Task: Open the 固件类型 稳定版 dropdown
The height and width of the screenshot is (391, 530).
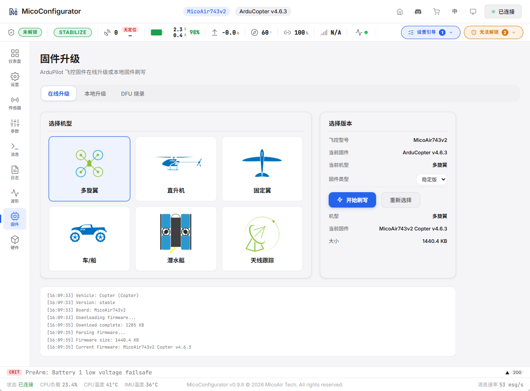Action: (x=432, y=180)
